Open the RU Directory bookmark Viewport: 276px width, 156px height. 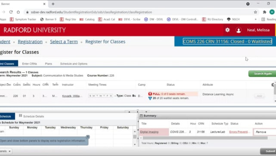coord(213,19)
